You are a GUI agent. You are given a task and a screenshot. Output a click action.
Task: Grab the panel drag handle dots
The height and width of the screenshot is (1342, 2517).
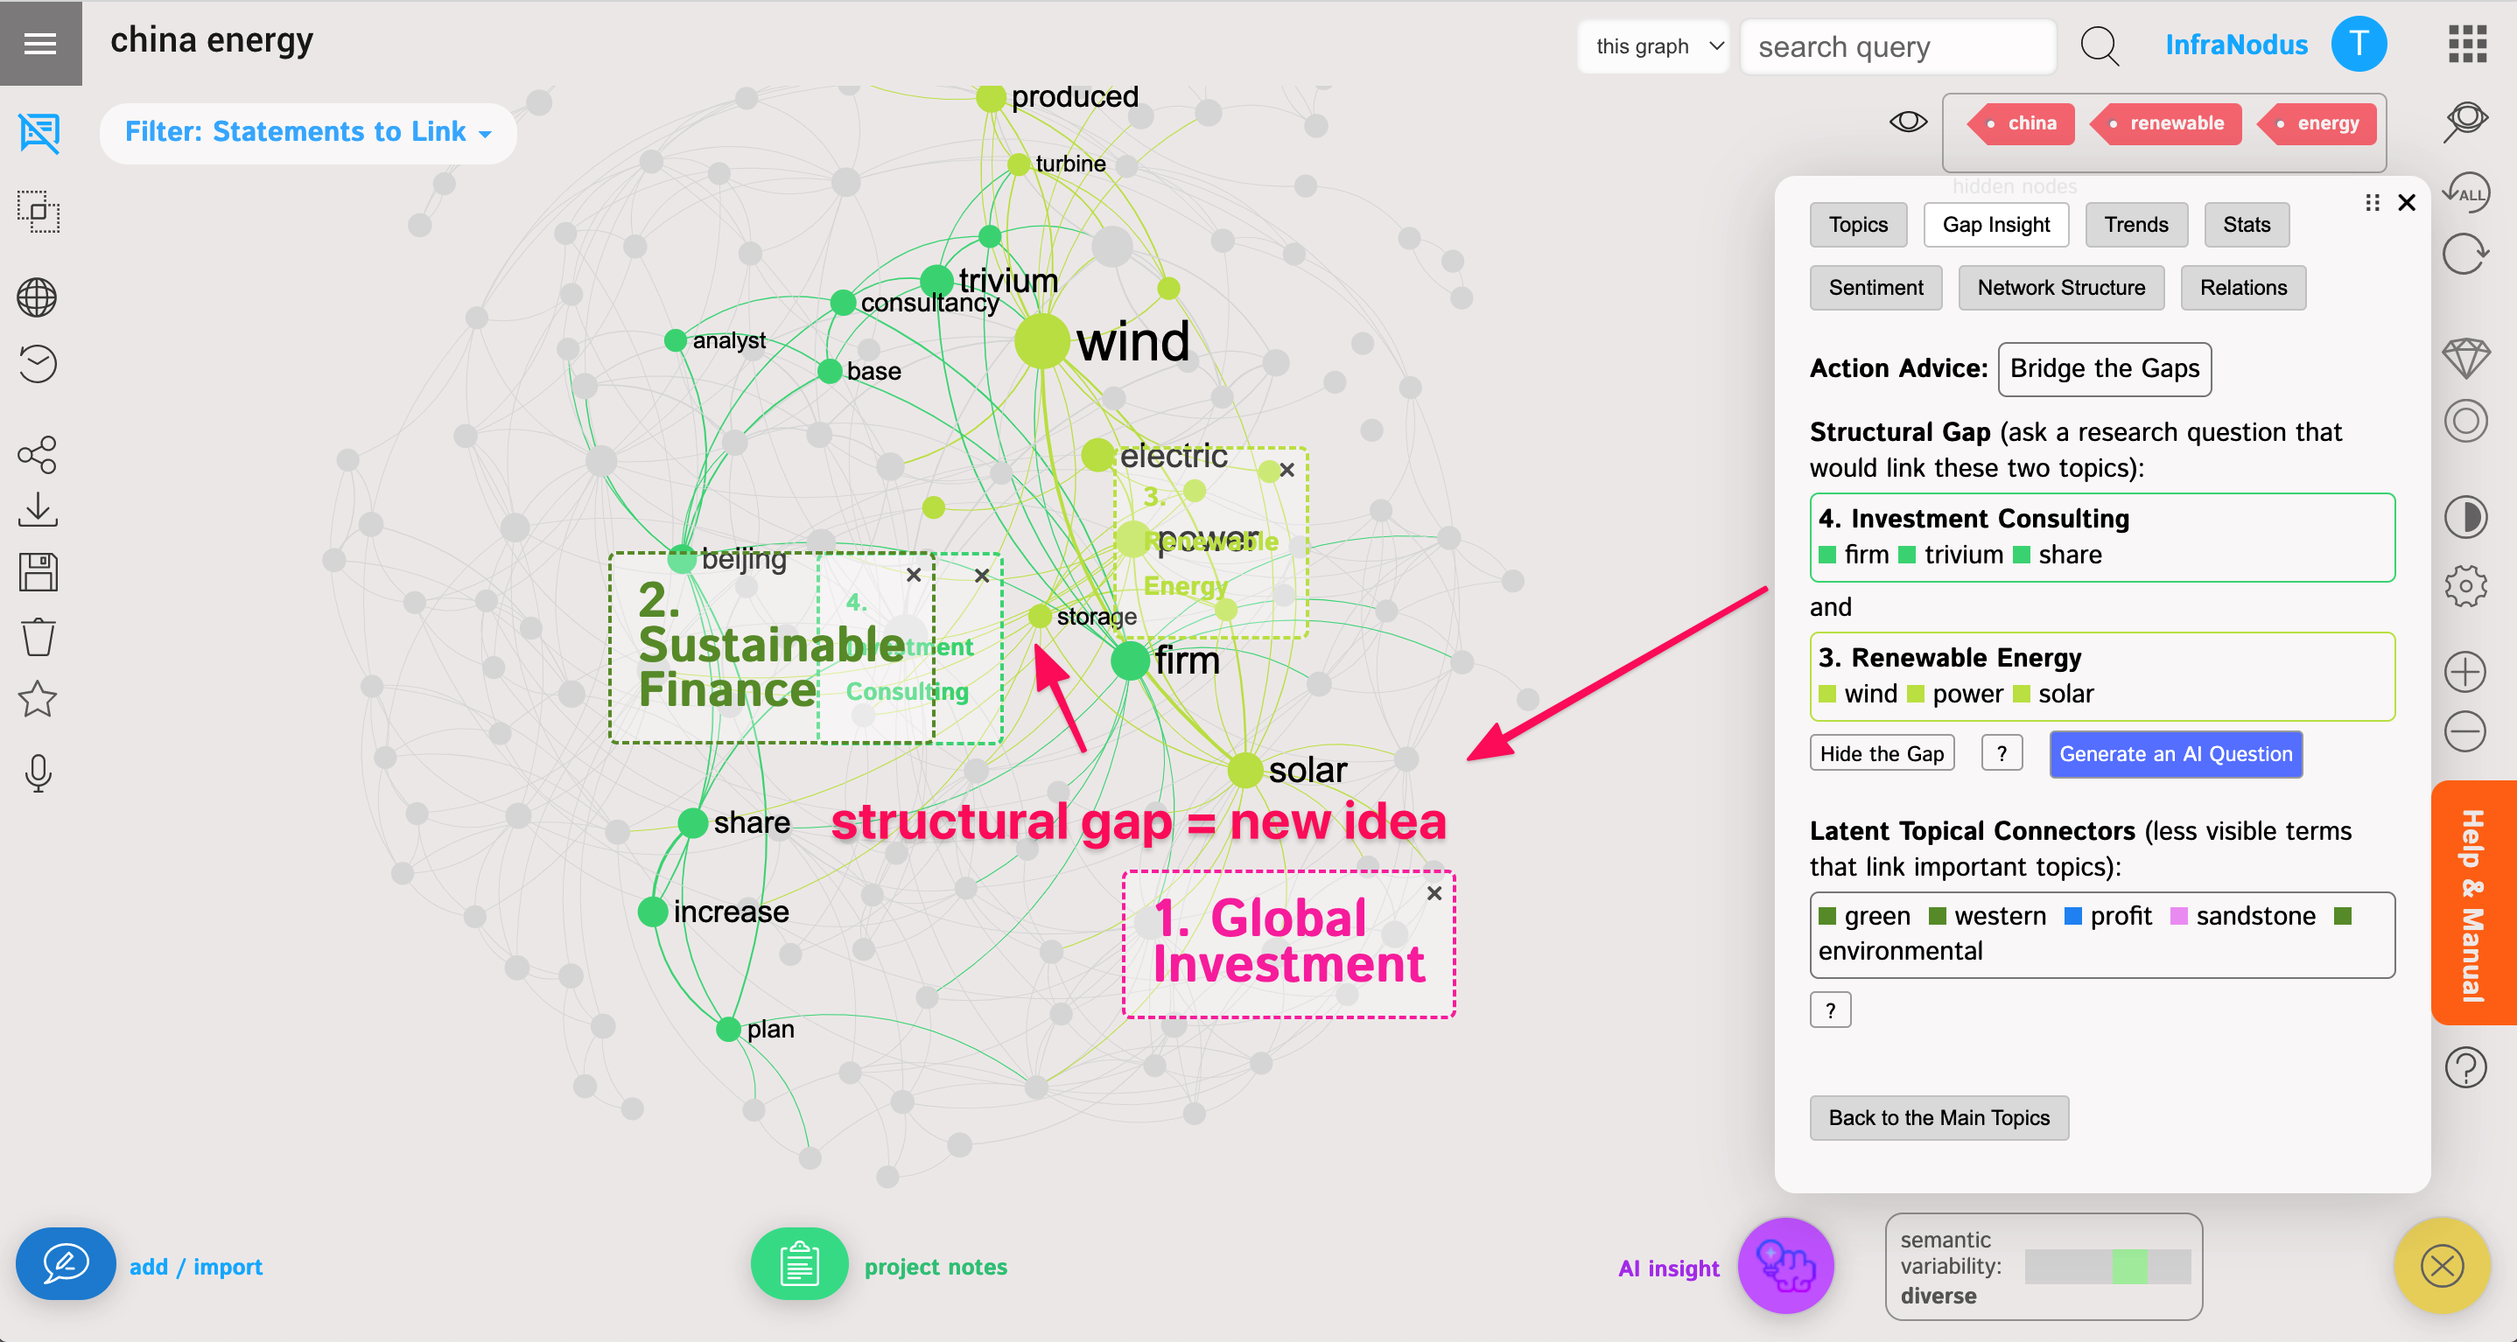tap(2372, 202)
